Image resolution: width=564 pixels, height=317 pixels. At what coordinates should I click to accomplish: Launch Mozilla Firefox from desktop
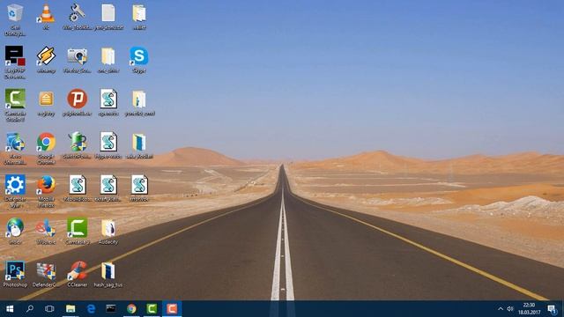(x=46, y=185)
